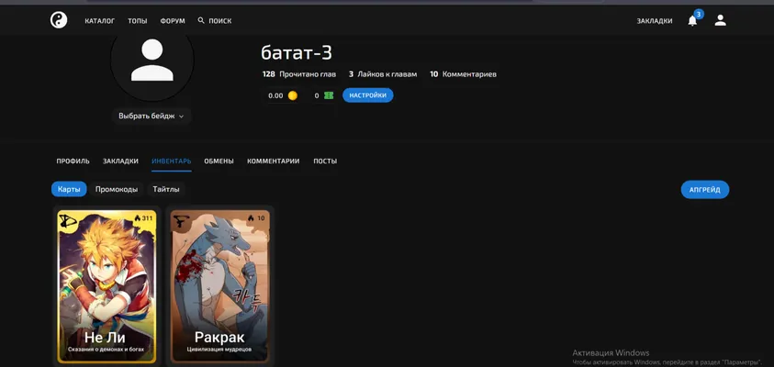Click the Настройки button
The height and width of the screenshot is (367, 774).
[368, 95]
